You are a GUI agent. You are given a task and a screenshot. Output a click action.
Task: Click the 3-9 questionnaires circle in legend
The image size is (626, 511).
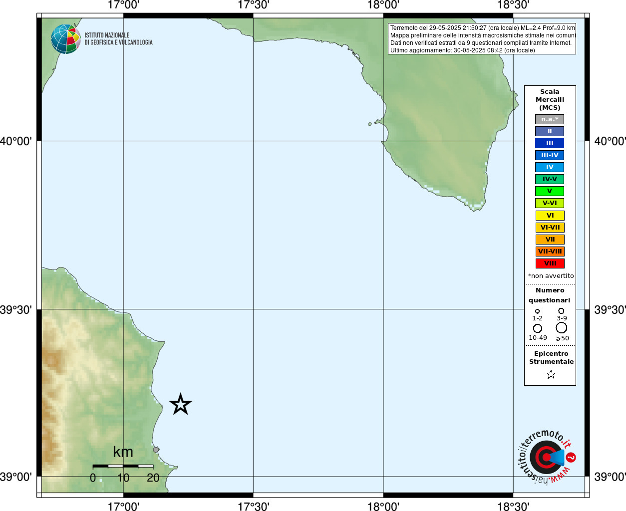point(561,311)
